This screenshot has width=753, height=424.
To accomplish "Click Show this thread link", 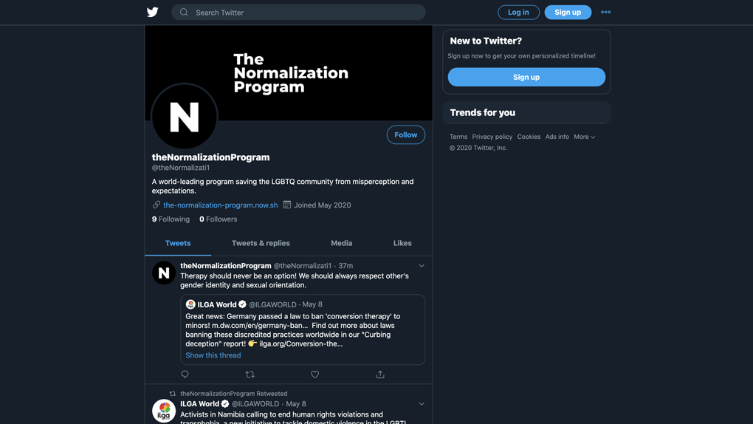I will coord(213,355).
